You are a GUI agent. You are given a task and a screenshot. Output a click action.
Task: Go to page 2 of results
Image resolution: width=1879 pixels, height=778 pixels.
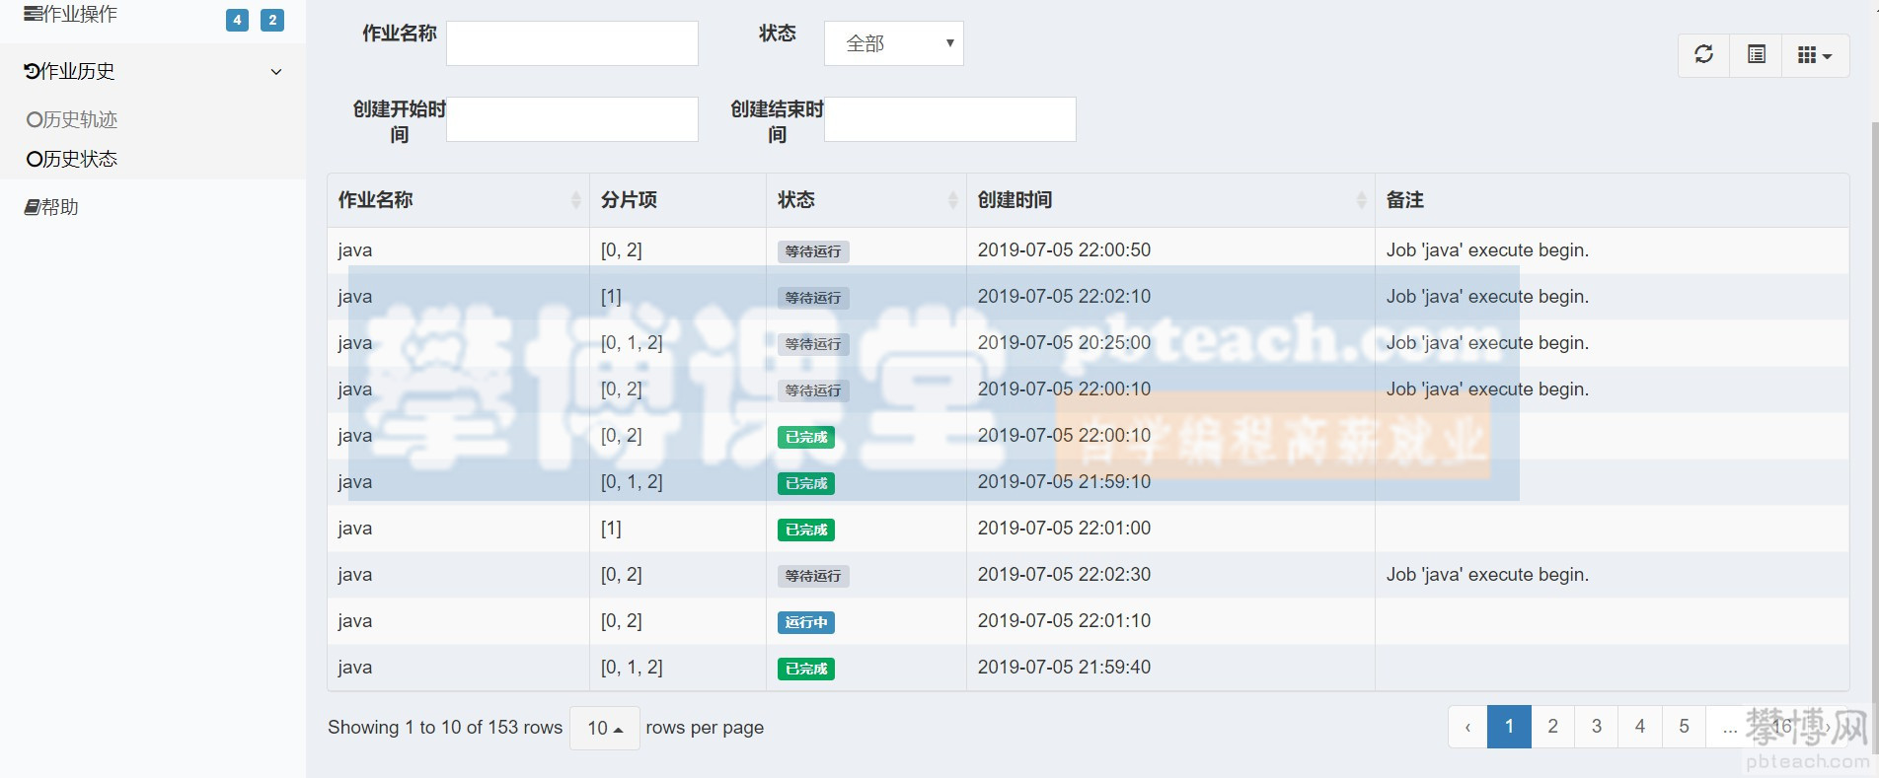tap(1552, 727)
